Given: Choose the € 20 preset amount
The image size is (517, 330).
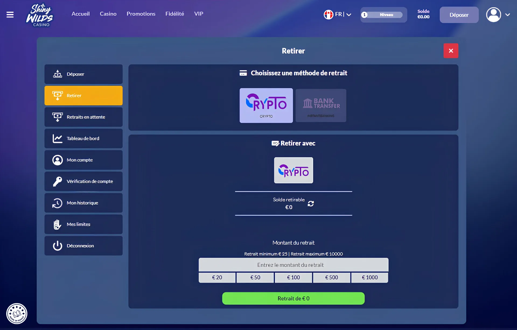Looking at the screenshot, I should click(217, 278).
